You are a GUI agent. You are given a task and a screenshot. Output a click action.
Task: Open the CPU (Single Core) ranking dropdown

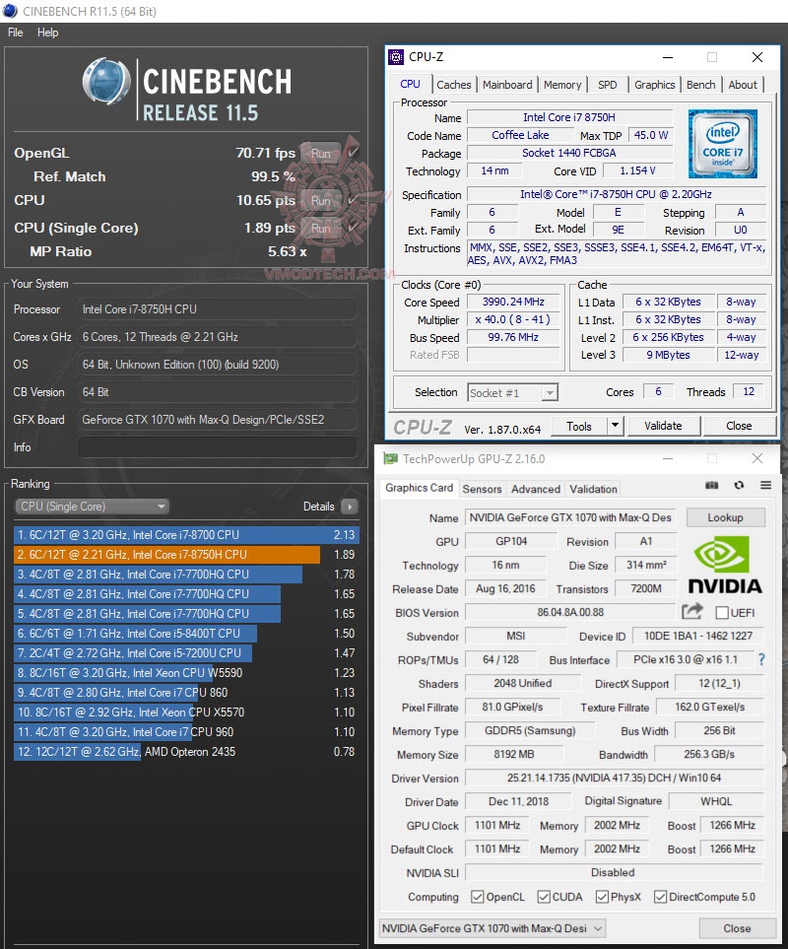(x=92, y=507)
